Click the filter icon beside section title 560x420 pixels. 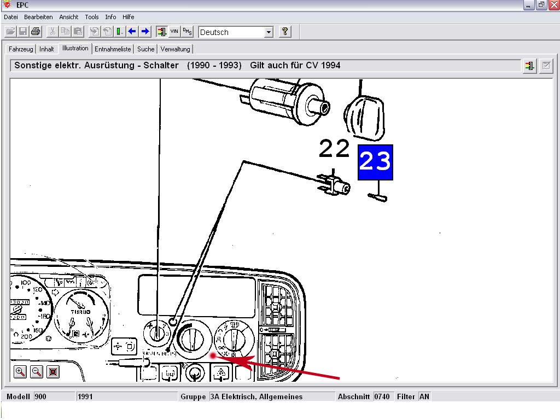pos(529,66)
